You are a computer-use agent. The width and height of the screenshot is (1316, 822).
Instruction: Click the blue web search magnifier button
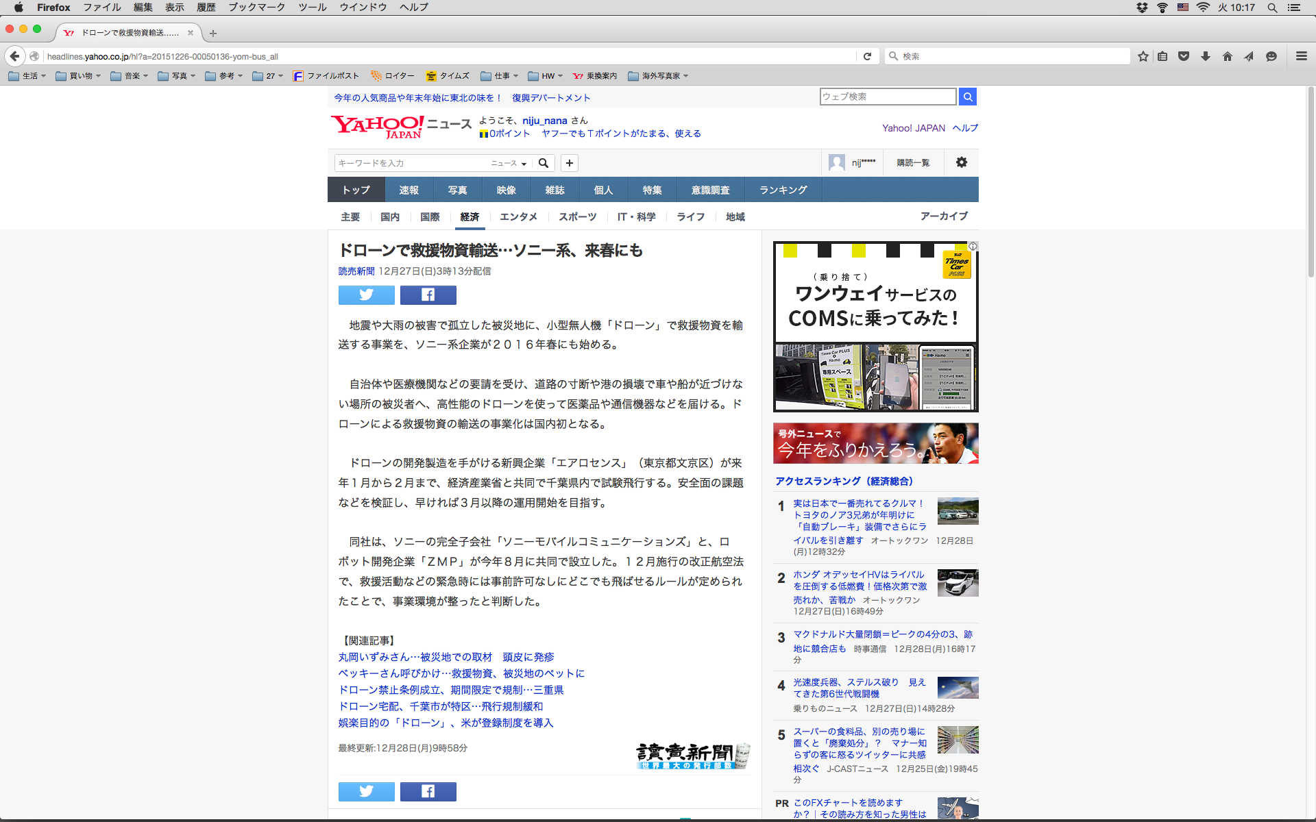coord(967,97)
